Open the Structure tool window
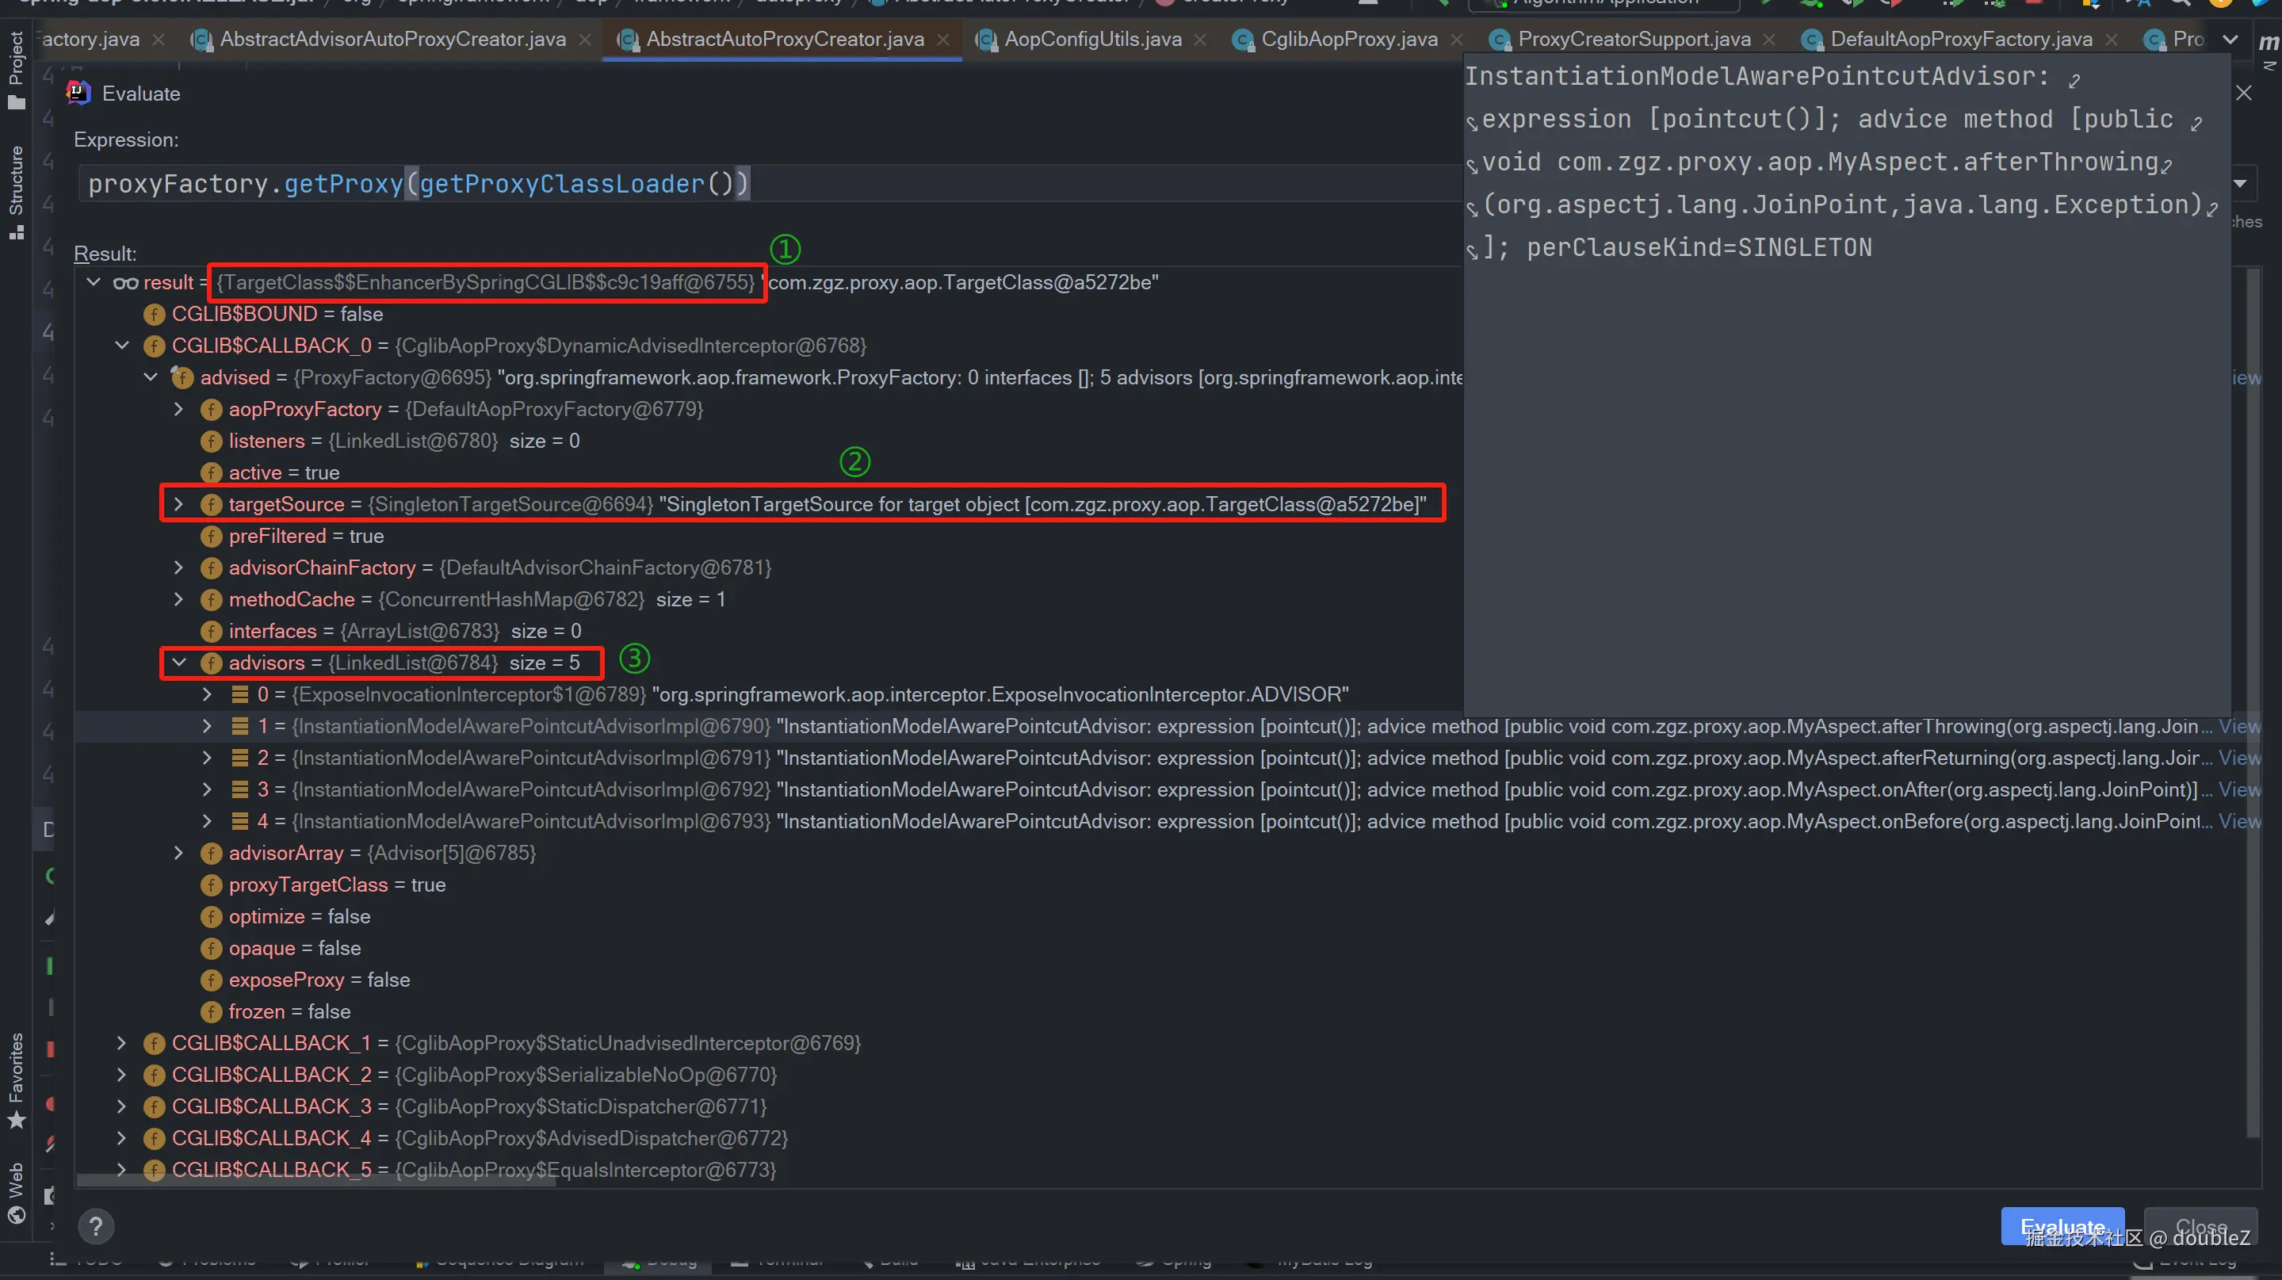This screenshot has height=1280, width=2282. tap(16, 191)
